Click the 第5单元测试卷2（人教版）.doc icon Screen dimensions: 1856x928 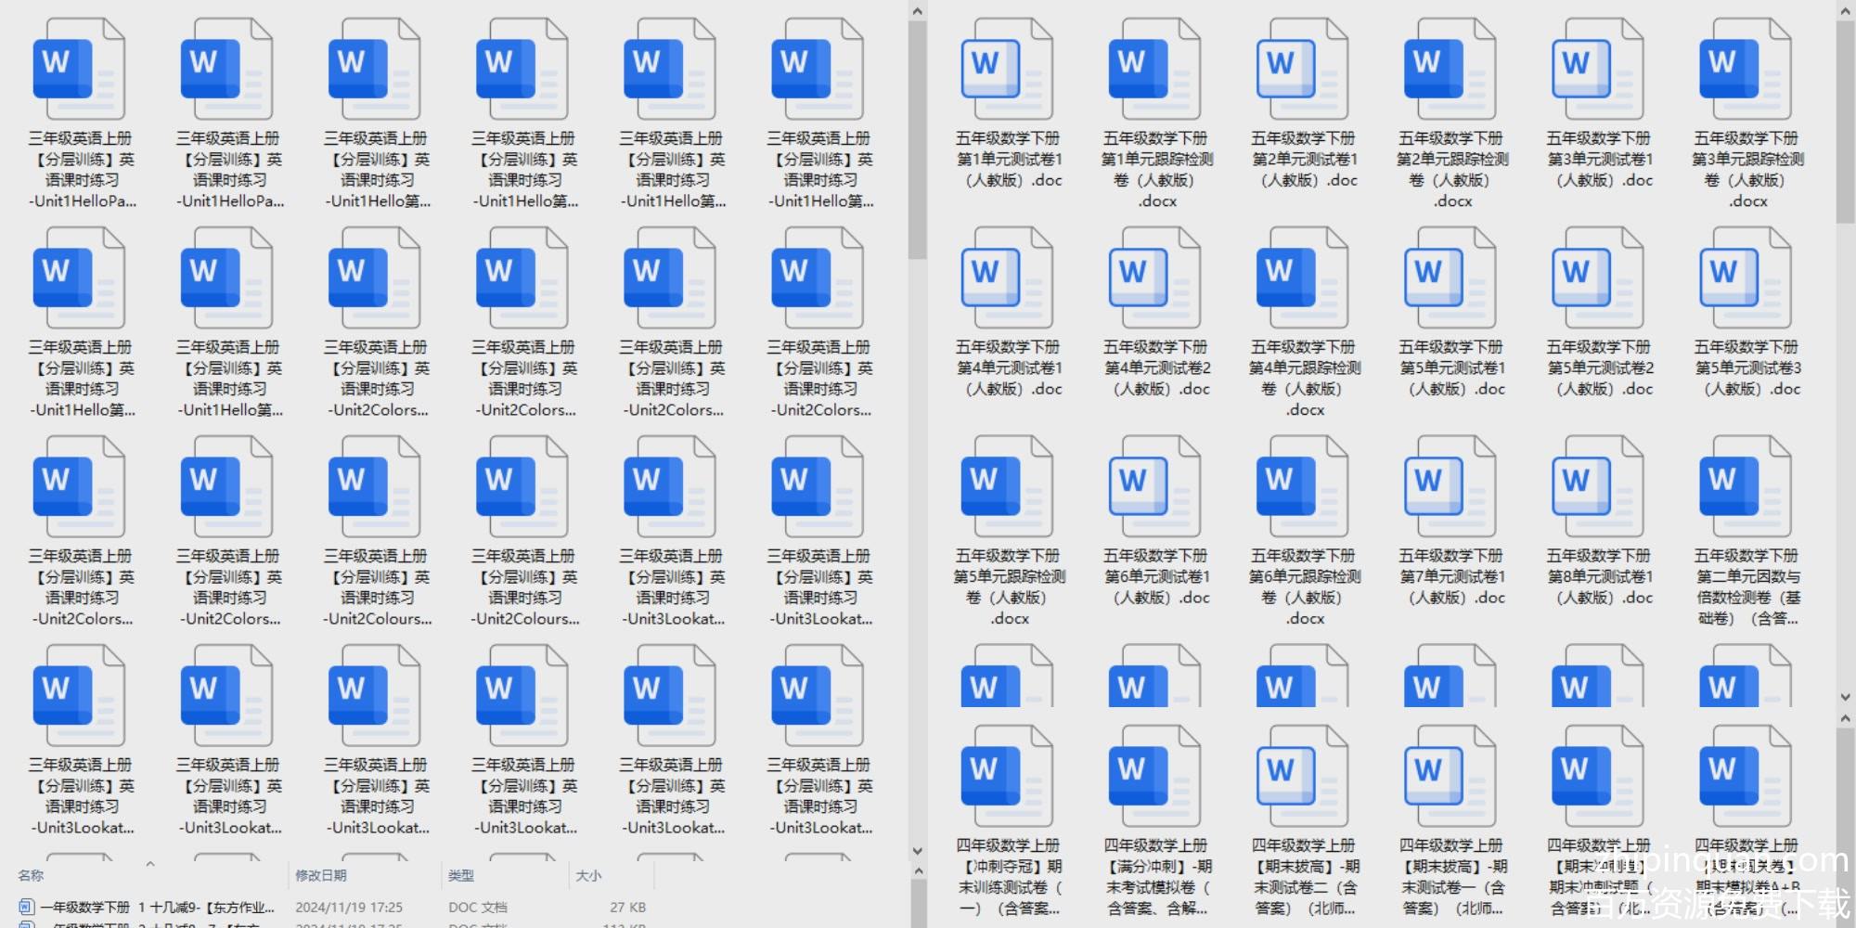[1598, 279]
